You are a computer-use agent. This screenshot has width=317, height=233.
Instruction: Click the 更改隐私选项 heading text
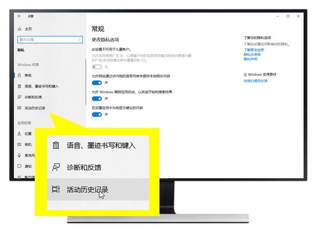pos(105,40)
